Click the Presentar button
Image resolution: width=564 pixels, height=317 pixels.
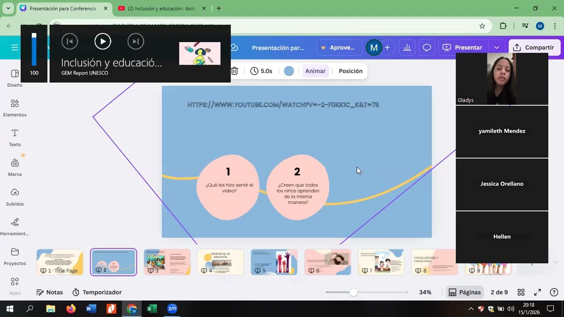pyautogui.click(x=463, y=48)
